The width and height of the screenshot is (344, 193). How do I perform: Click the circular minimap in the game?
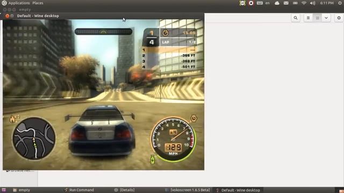[x=34, y=138]
